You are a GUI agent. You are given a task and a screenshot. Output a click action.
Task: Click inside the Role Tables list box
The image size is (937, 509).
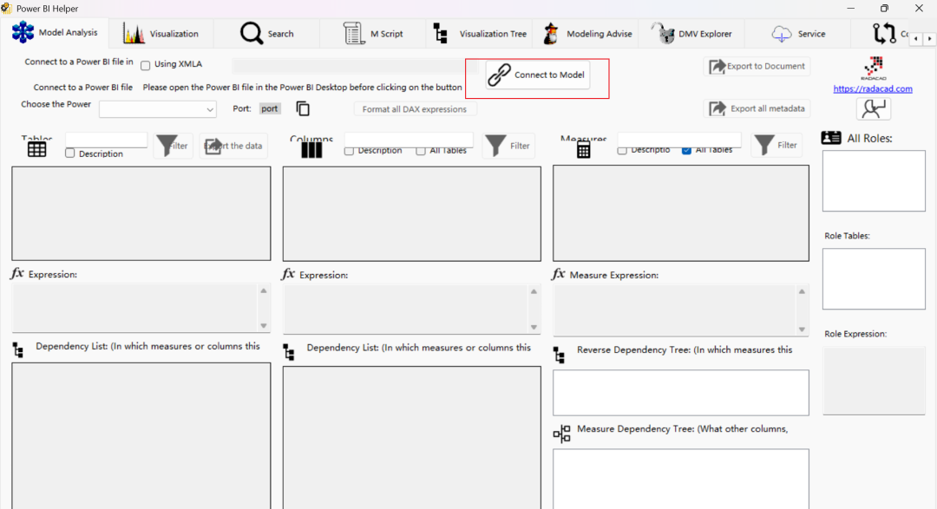click(x=874, y=279)
